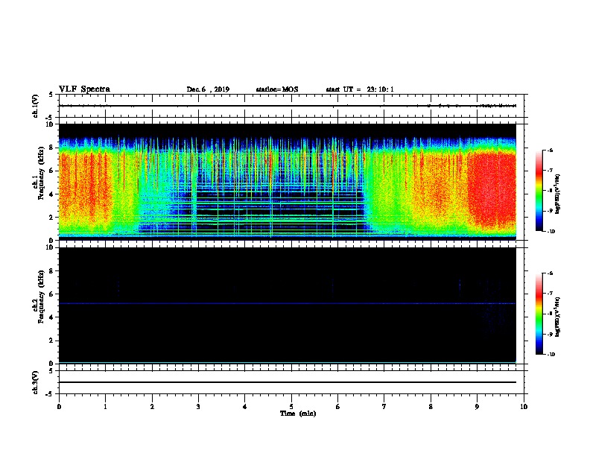Click the "2" kHz tick label of the ch.1 spectrogram

point(52,218)
